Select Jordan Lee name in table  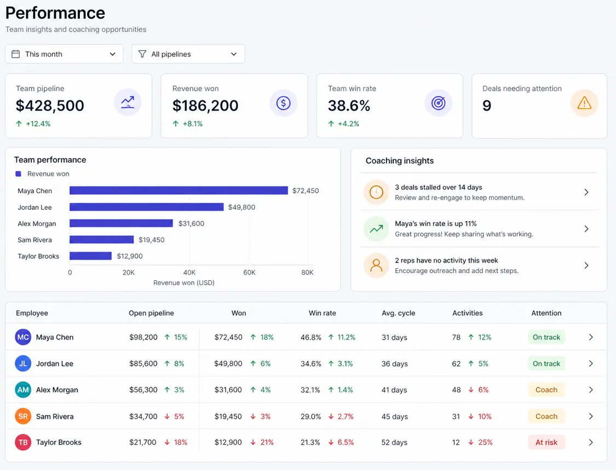(55, 364)
